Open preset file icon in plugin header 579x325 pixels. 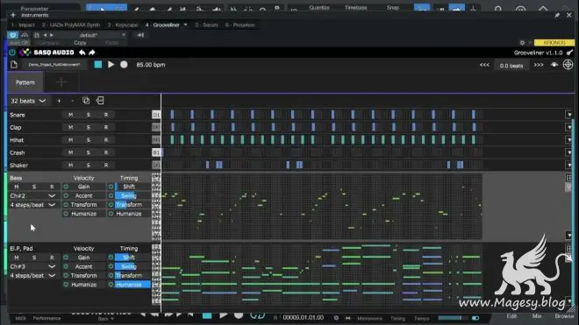pos(37,35)
